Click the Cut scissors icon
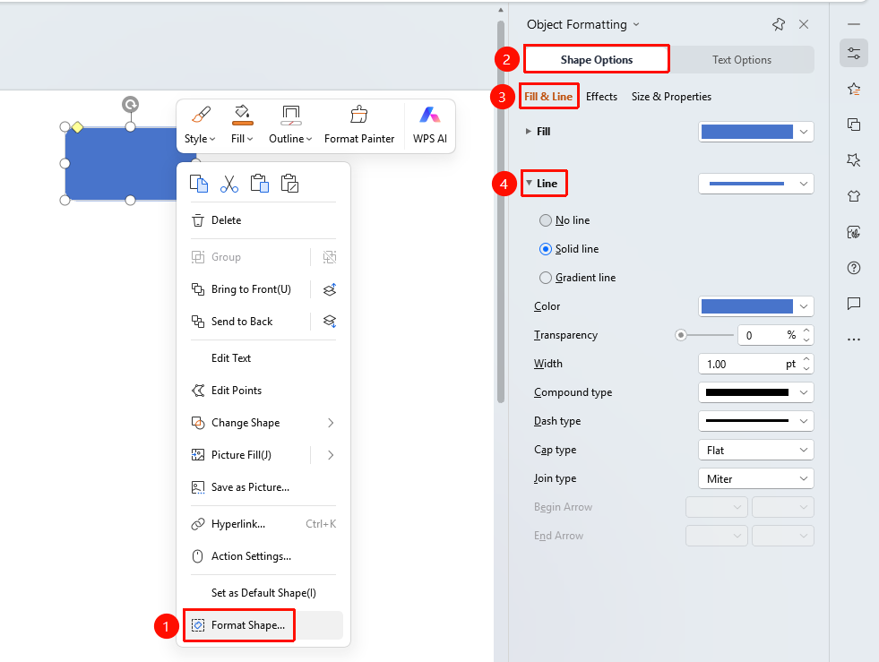This screenshot has width=879, height=662. [228, 184]
